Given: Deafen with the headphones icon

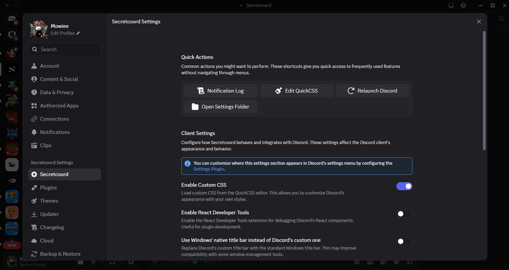Looking at the screenshot, I should (x=112, y=262).
